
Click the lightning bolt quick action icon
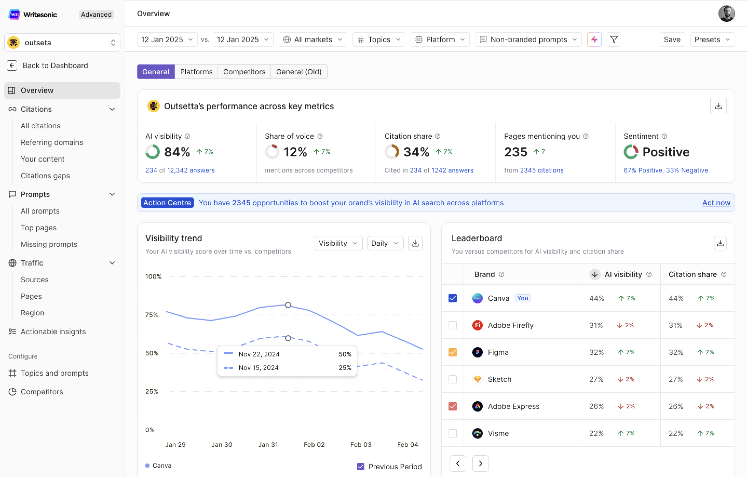594,39
